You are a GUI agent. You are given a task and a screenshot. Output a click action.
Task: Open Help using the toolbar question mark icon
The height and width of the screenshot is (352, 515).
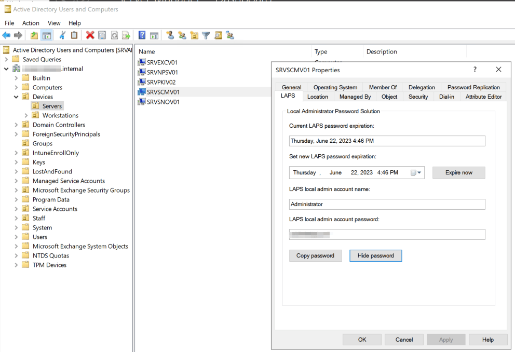[x=142, y=35]
